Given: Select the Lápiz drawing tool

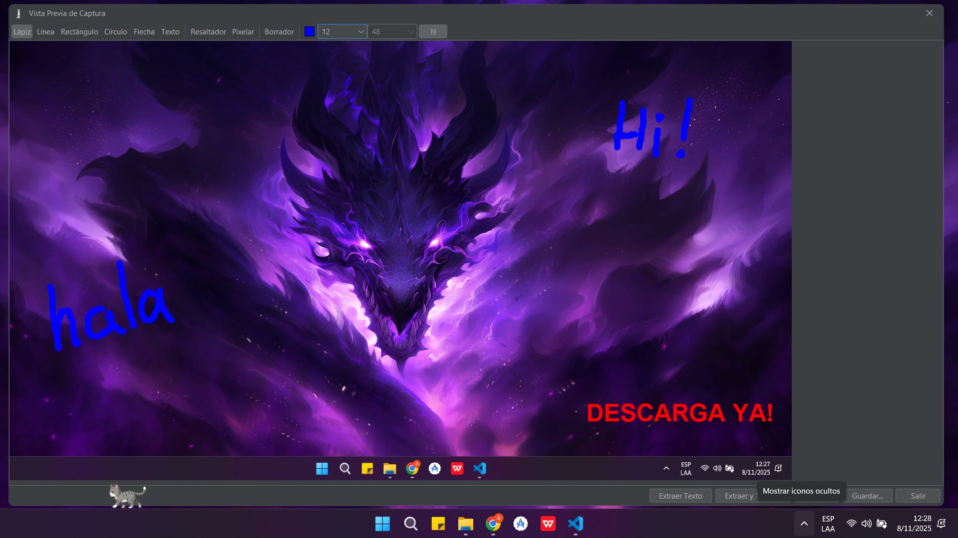Looking at the screenshot, I should (22, 32).
